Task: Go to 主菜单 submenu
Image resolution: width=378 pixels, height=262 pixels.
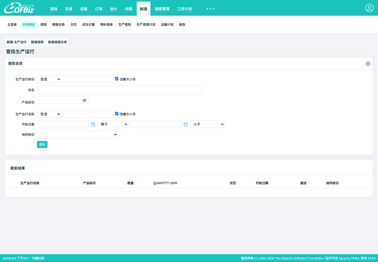Action: (x=12, y=25)
